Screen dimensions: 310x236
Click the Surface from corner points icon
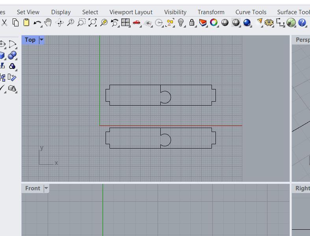[x=13, y=44]
